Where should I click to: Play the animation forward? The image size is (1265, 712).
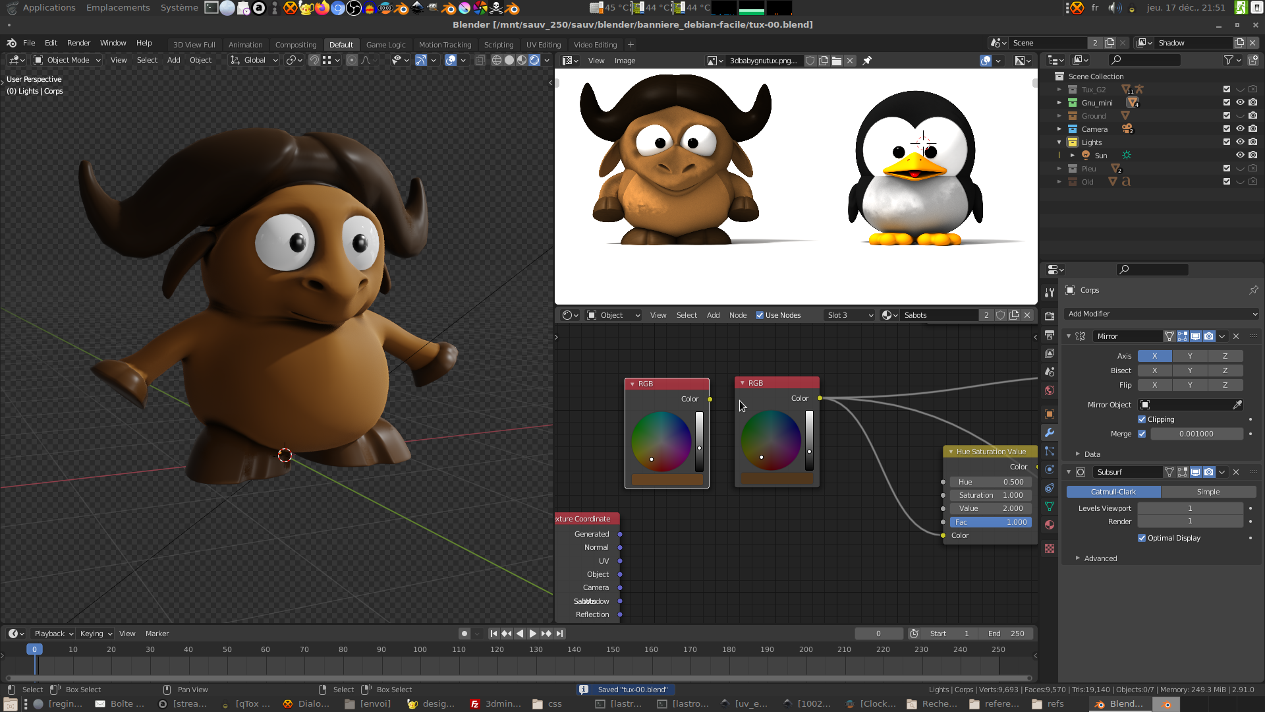[x=532, y=634]
